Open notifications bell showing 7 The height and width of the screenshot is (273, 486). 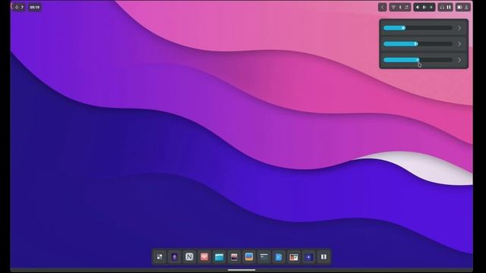click(x=19, y=7)
